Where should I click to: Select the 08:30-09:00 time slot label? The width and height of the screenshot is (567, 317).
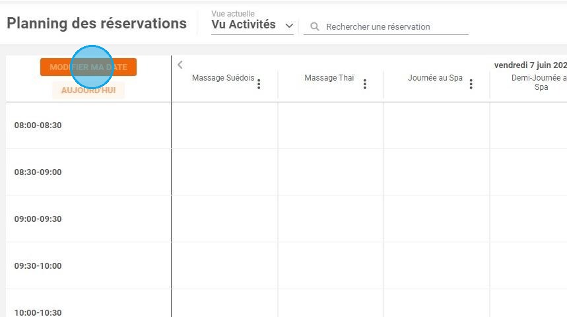[38, 172]
